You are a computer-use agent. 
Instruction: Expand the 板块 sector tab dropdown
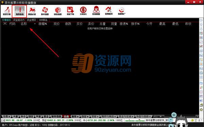75,117
